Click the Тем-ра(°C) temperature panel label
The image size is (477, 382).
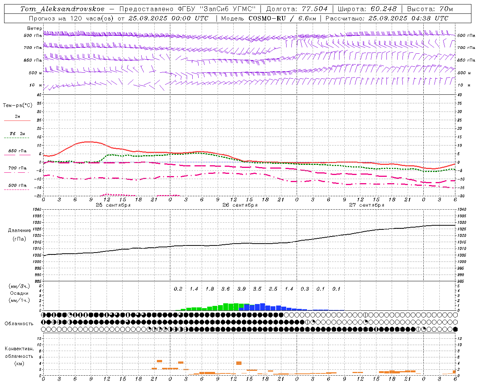pos(18,106)
